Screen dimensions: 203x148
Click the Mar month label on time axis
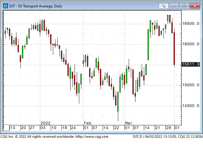tap(128, 123)
